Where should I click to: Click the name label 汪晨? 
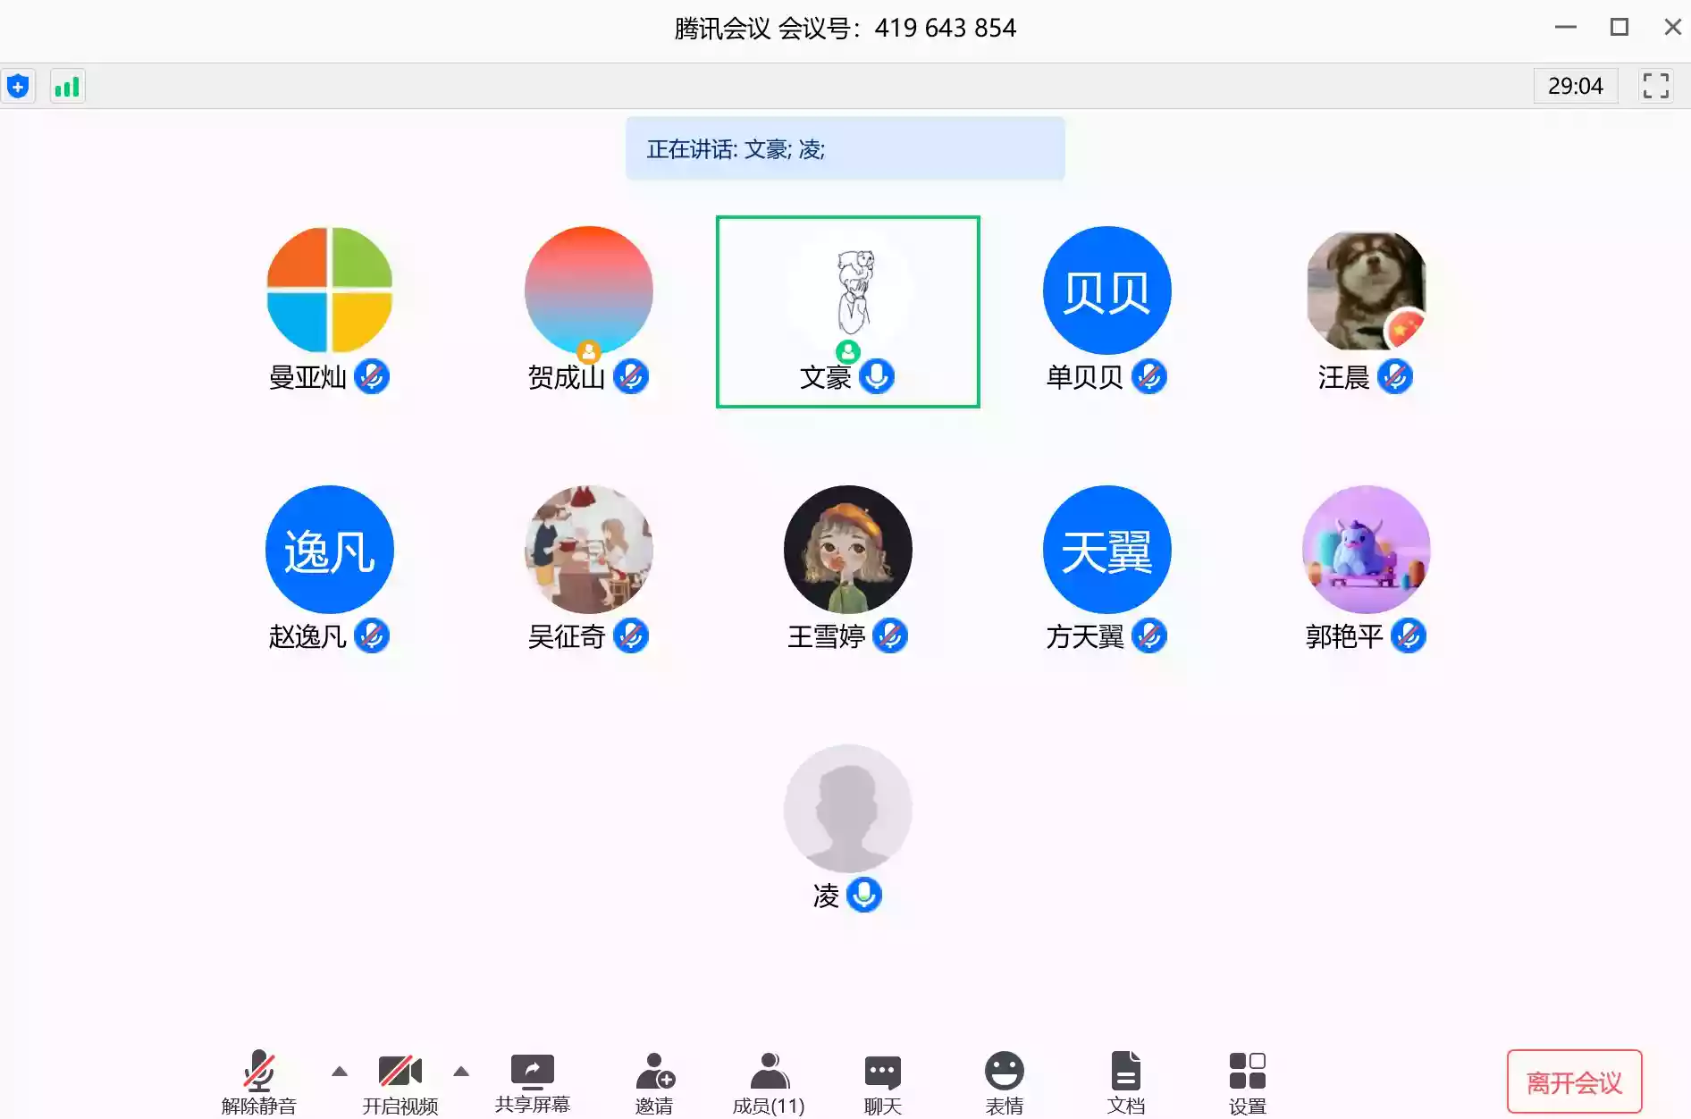(1344, 377)
